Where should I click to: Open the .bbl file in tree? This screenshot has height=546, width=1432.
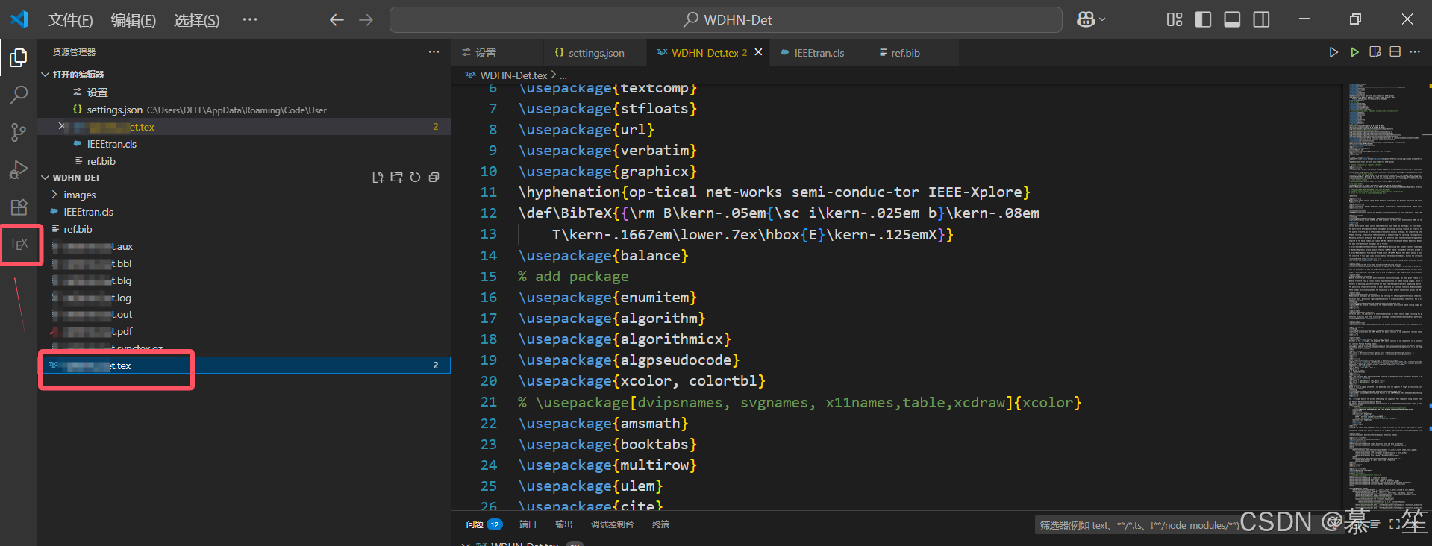(x=244, y=263)
